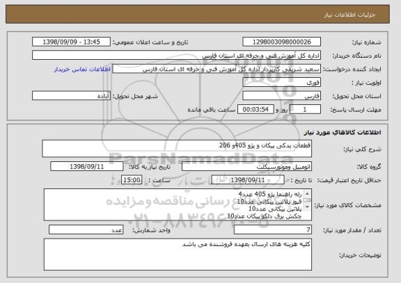
Task: Click the label مهلت ارسال پاسخ
Action: click(x=356, y=110)
